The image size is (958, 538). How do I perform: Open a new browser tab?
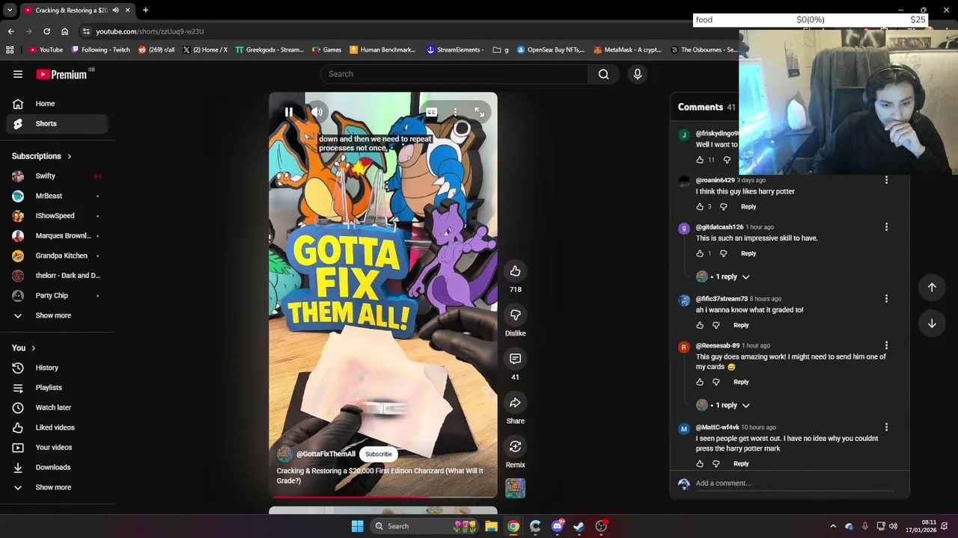coord(145,10)
